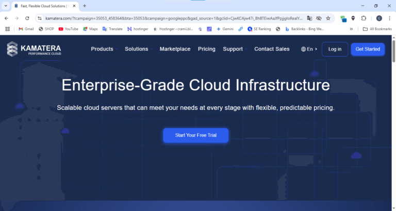Click the Kamatera logo
This screenshot has width=396, height=211.
click(34, 49)
